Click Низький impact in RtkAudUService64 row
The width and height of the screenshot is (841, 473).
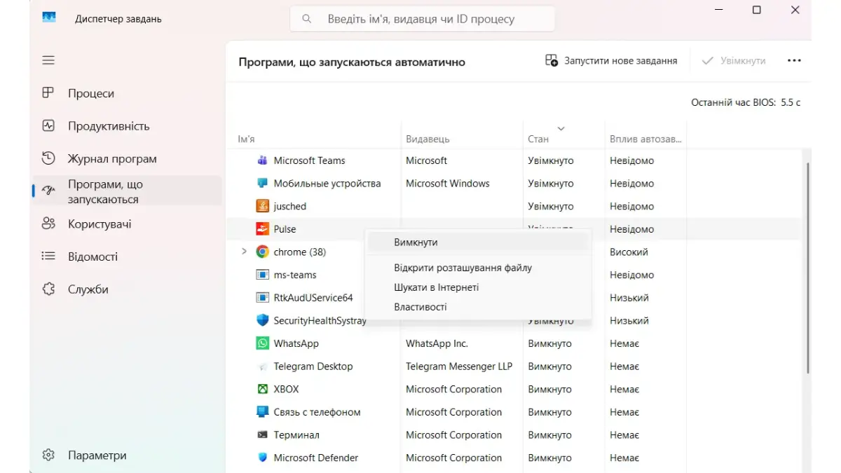tap(629, 298)
